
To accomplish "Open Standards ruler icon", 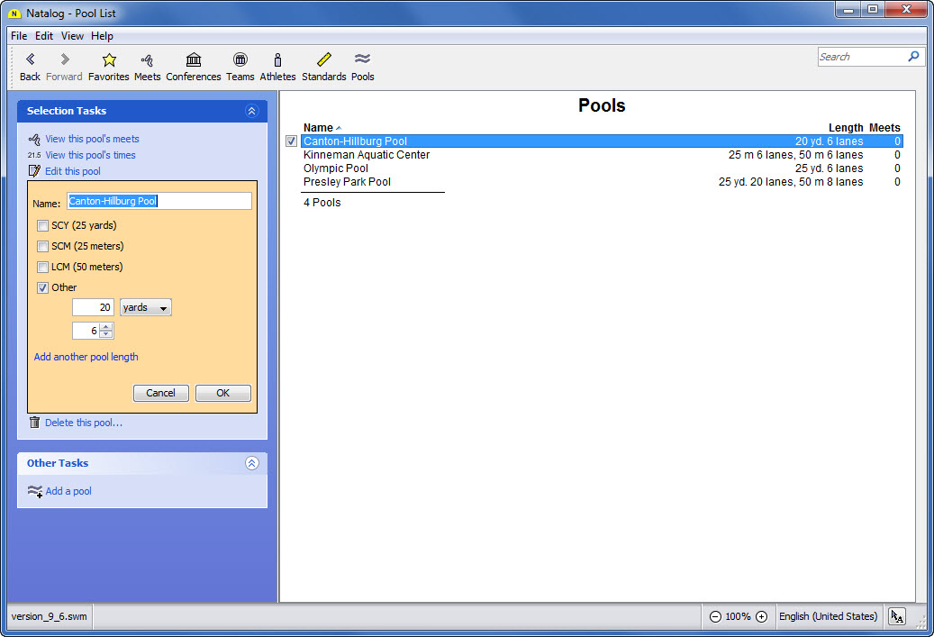I will pyautogui.click(x=323, y=60).
